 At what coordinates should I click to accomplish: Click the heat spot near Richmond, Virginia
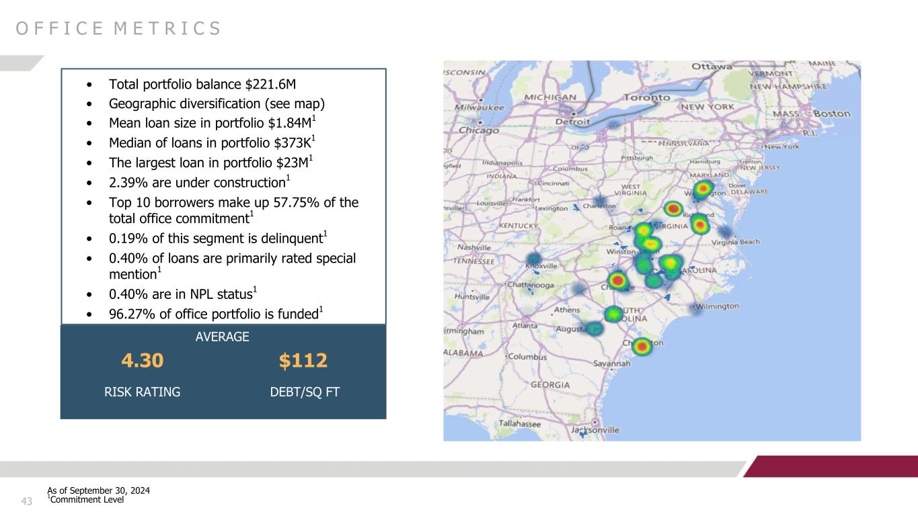click(x=700, y=225)
